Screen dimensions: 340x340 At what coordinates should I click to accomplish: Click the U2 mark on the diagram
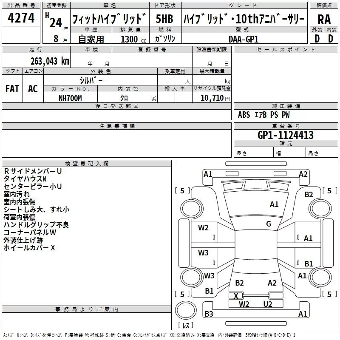pos(268,304)
